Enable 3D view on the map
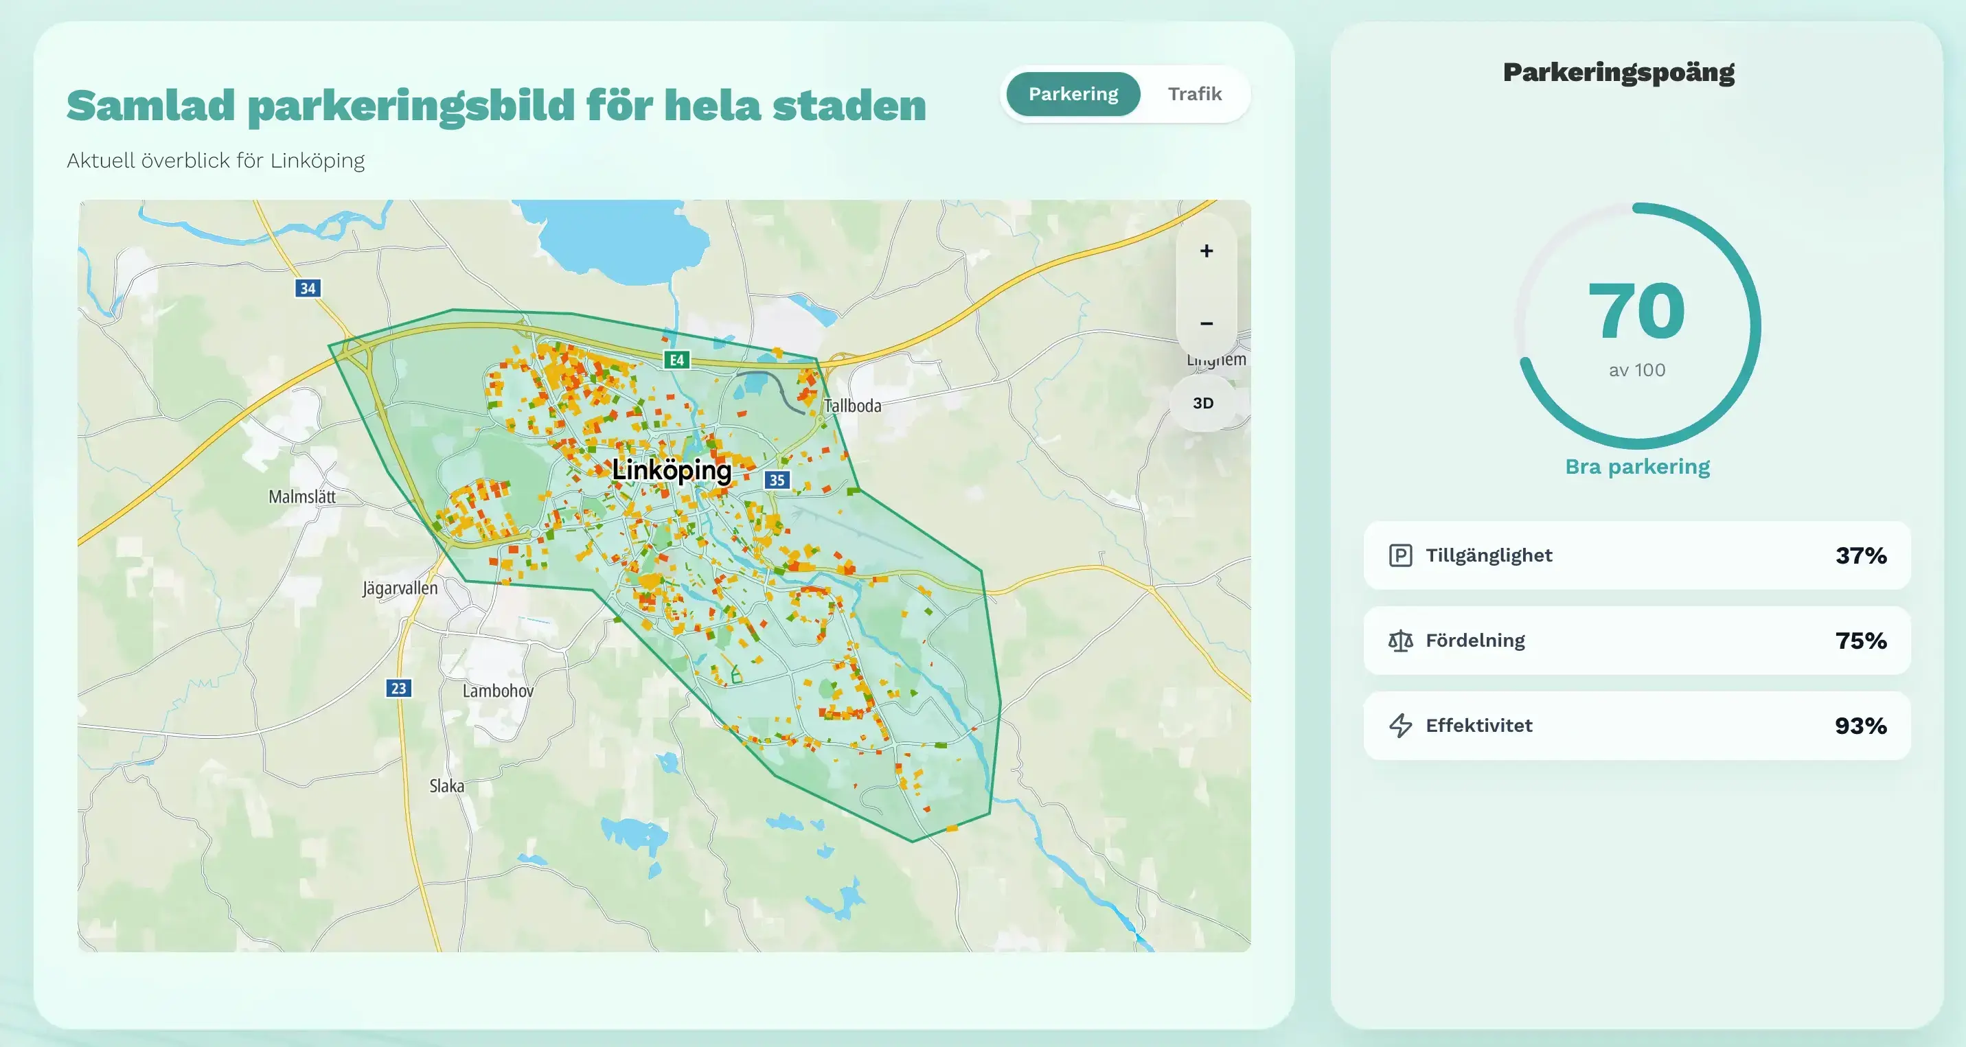The width and height of the screenshot is (1966, 1047). [1203, 402]
